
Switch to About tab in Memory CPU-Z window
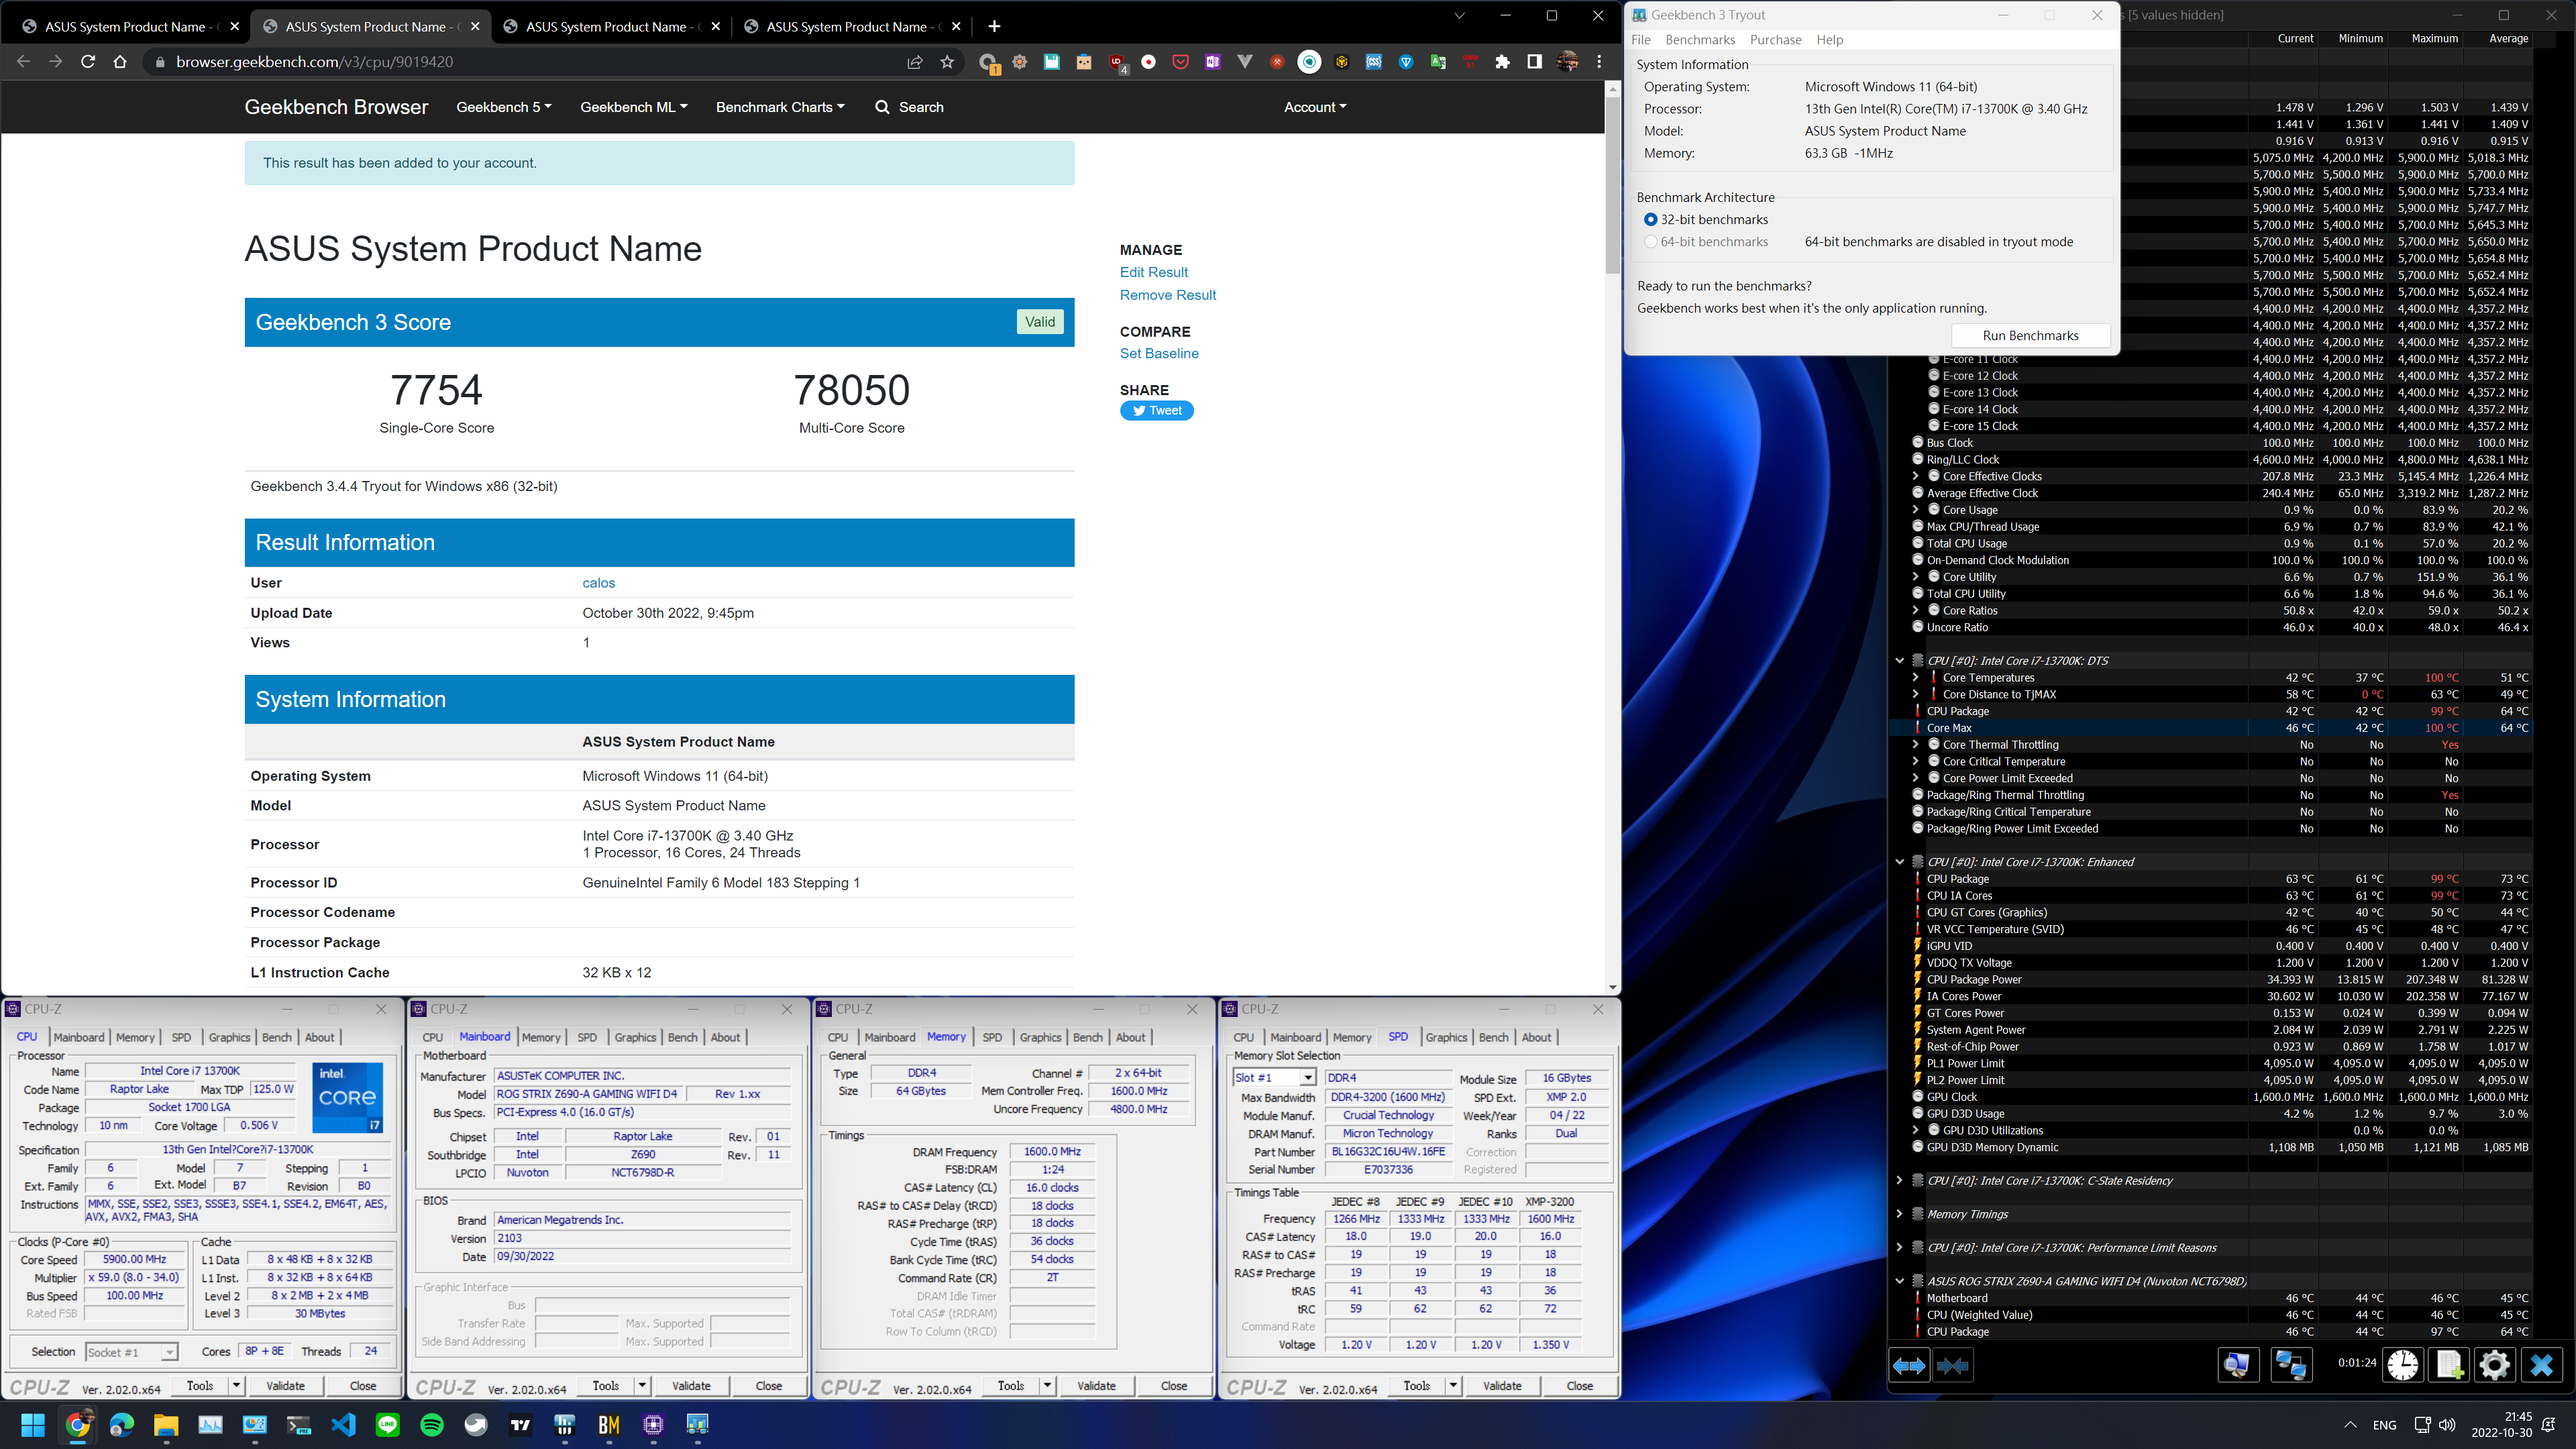pyautogui.click(x=1130, y=1037)
